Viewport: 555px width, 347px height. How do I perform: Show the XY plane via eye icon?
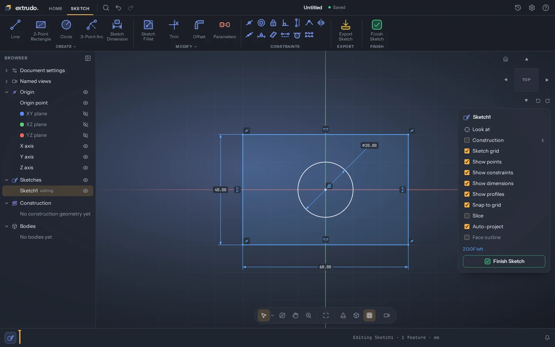point(86,114)
